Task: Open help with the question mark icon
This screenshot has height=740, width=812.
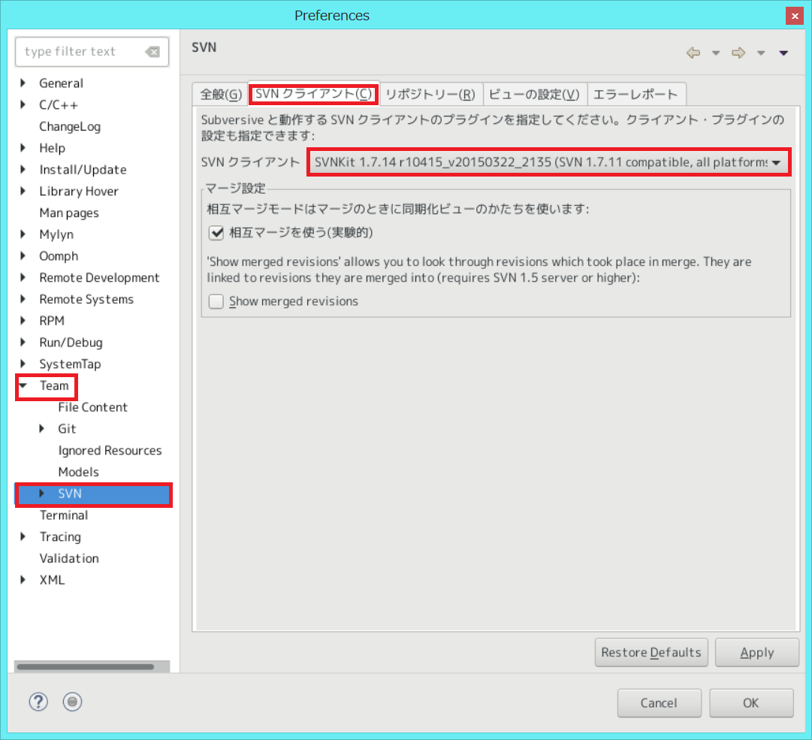Action: click(38, 702)
